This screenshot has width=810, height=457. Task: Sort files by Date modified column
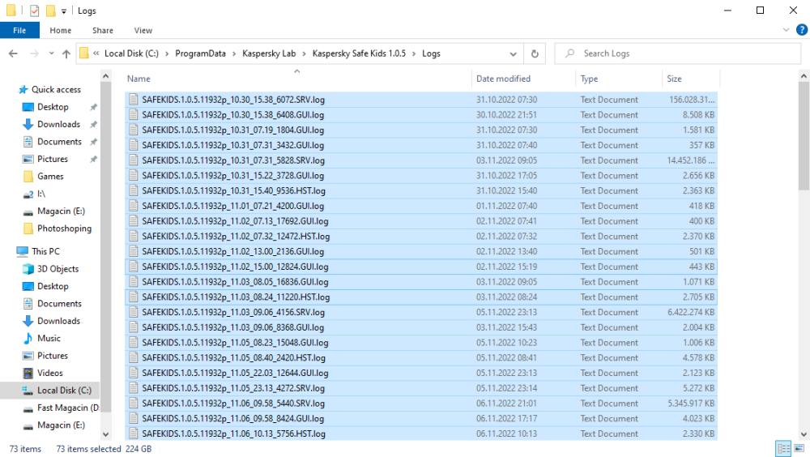point(503,79)
